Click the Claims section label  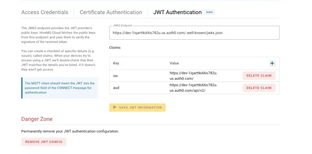point(115,48)
